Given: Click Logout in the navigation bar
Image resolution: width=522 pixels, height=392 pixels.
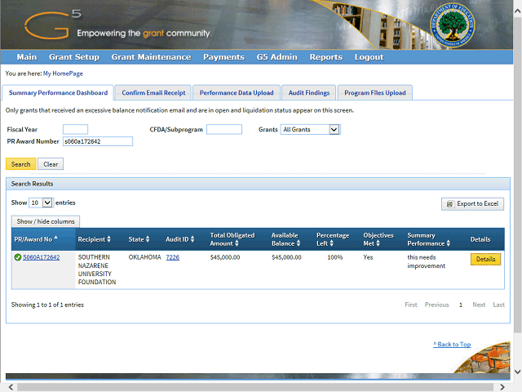Looking at the screenshot, I should tap(369, 57).
